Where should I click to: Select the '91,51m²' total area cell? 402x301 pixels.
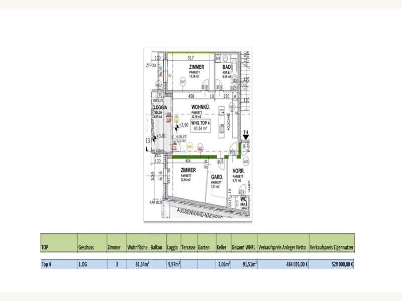click(x=244, y=264)
